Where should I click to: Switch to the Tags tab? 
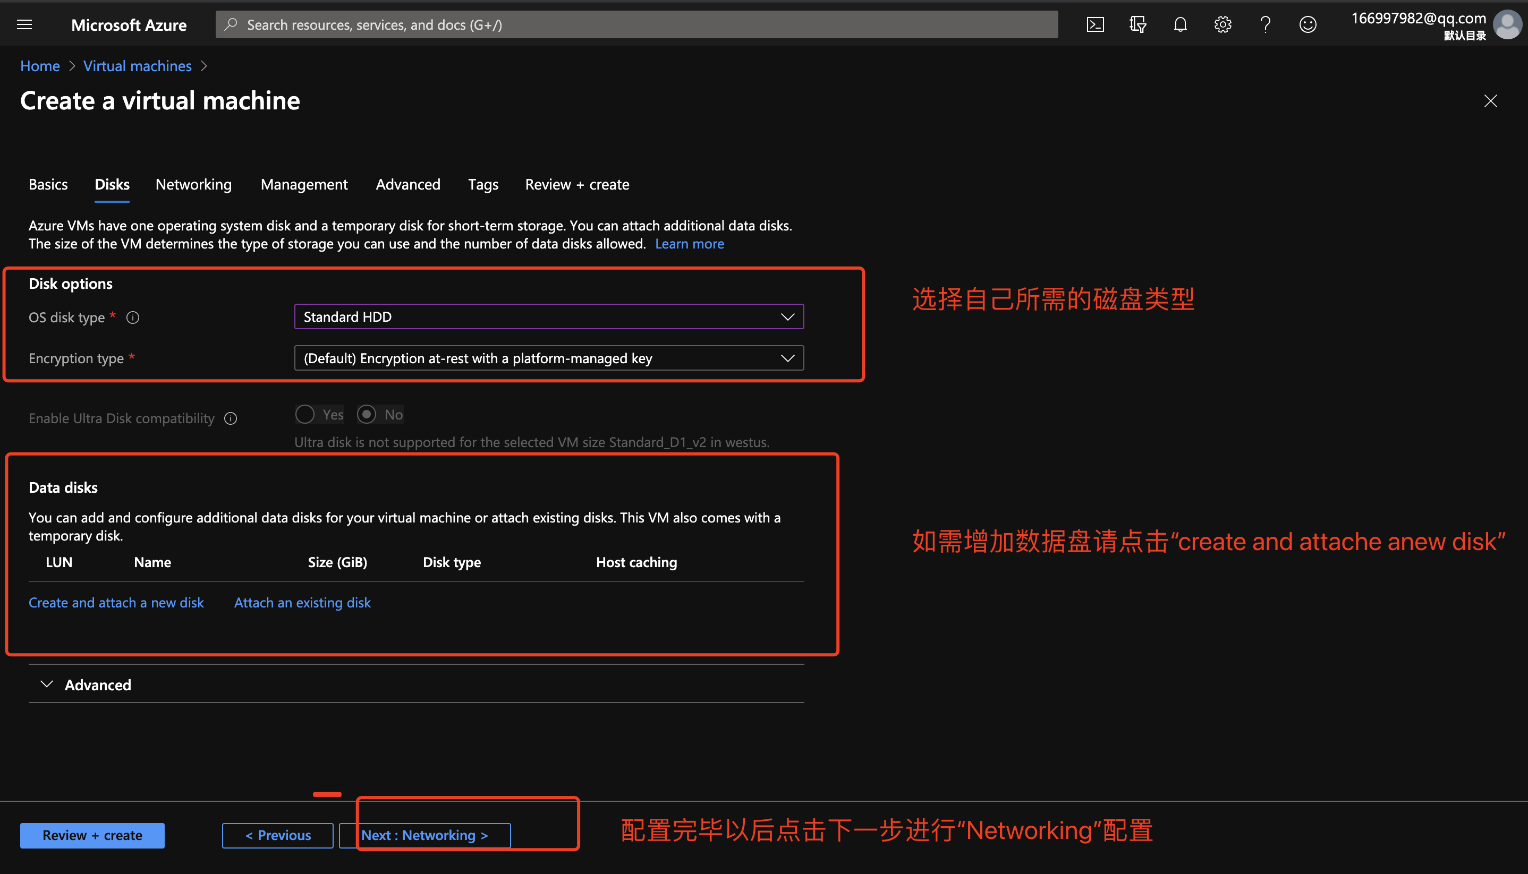(483, 184)
